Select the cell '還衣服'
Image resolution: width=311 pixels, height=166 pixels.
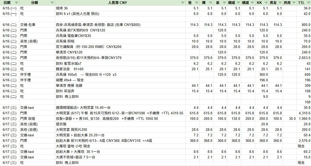click(120, 124)
